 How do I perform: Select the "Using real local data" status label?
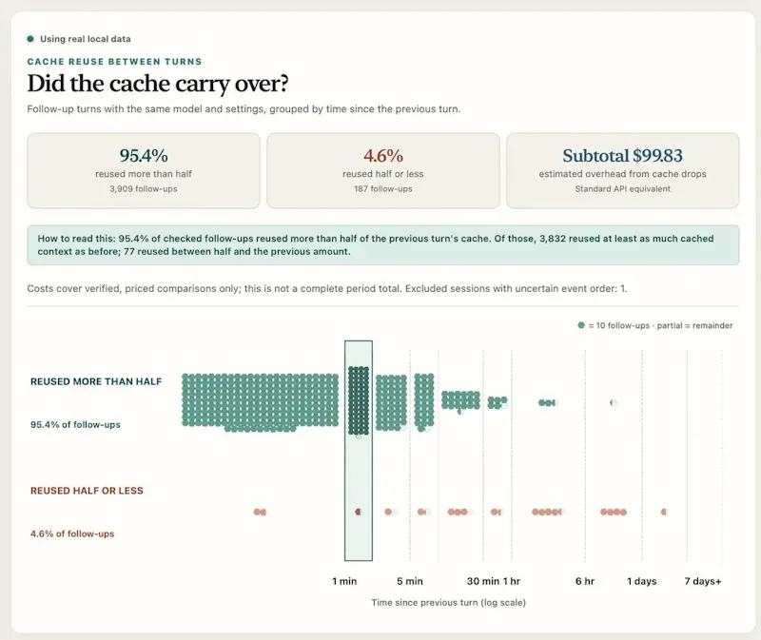86,39
